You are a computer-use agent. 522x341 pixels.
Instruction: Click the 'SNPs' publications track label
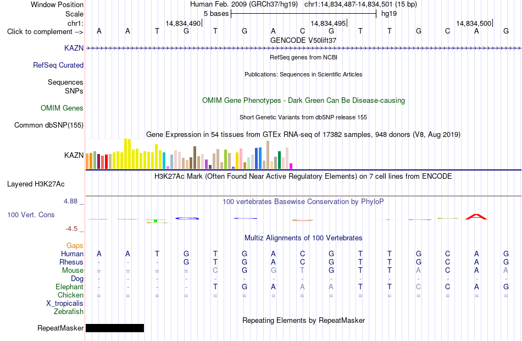click(x=74, y=91)
